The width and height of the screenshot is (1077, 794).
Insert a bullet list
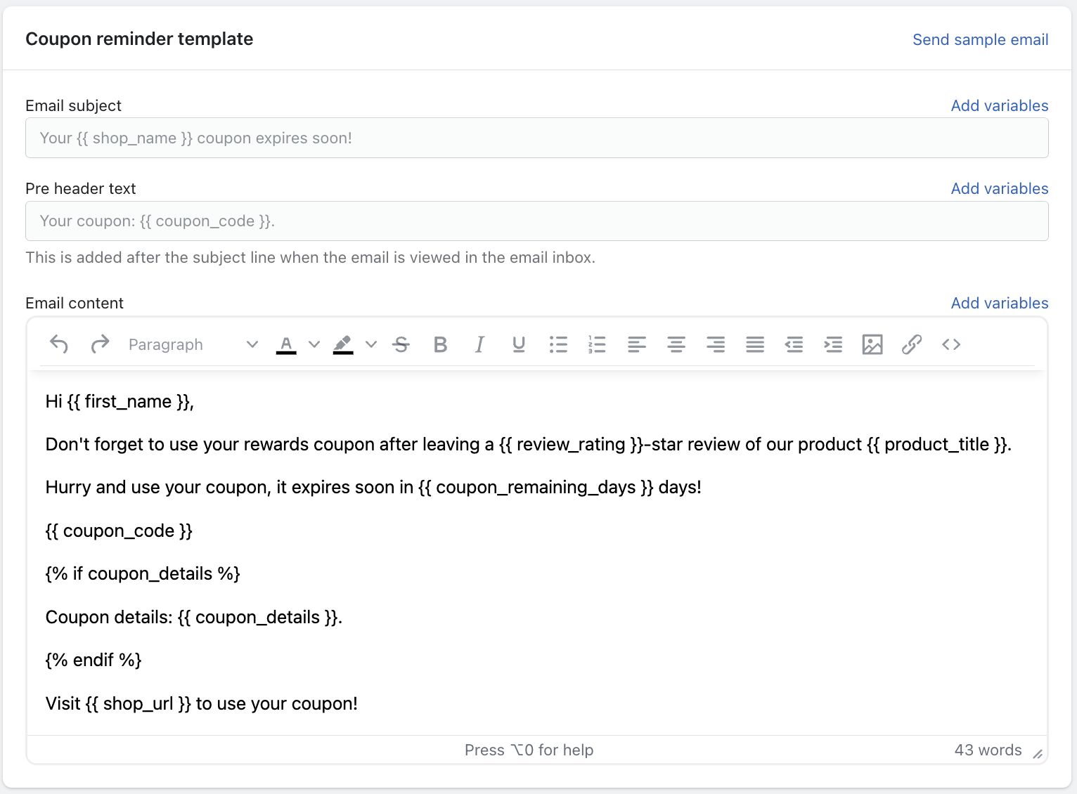click(558, 344)
